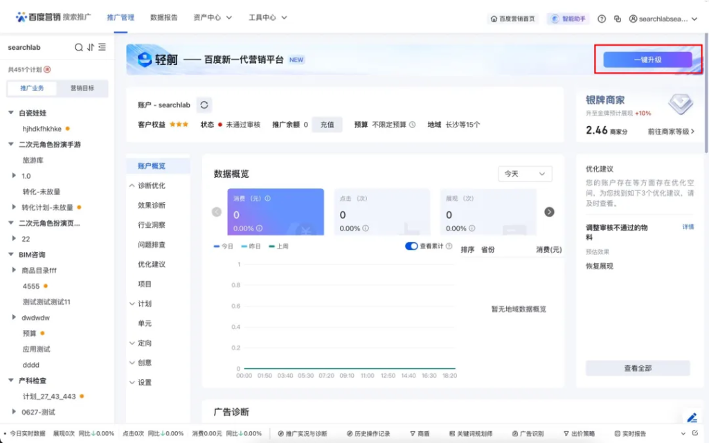709x443 pixels.
Task: Click the info icon next to 消费(元)
Action: pos(268,199)
